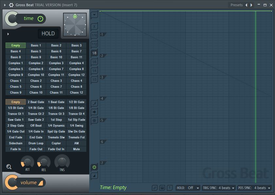
Task: Show the time envelope clock icon
Action: [95, 167]
